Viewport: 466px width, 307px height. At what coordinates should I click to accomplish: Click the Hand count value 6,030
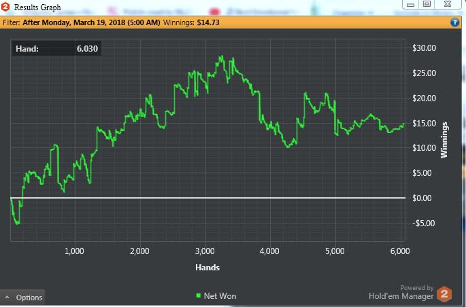point(87,49)
